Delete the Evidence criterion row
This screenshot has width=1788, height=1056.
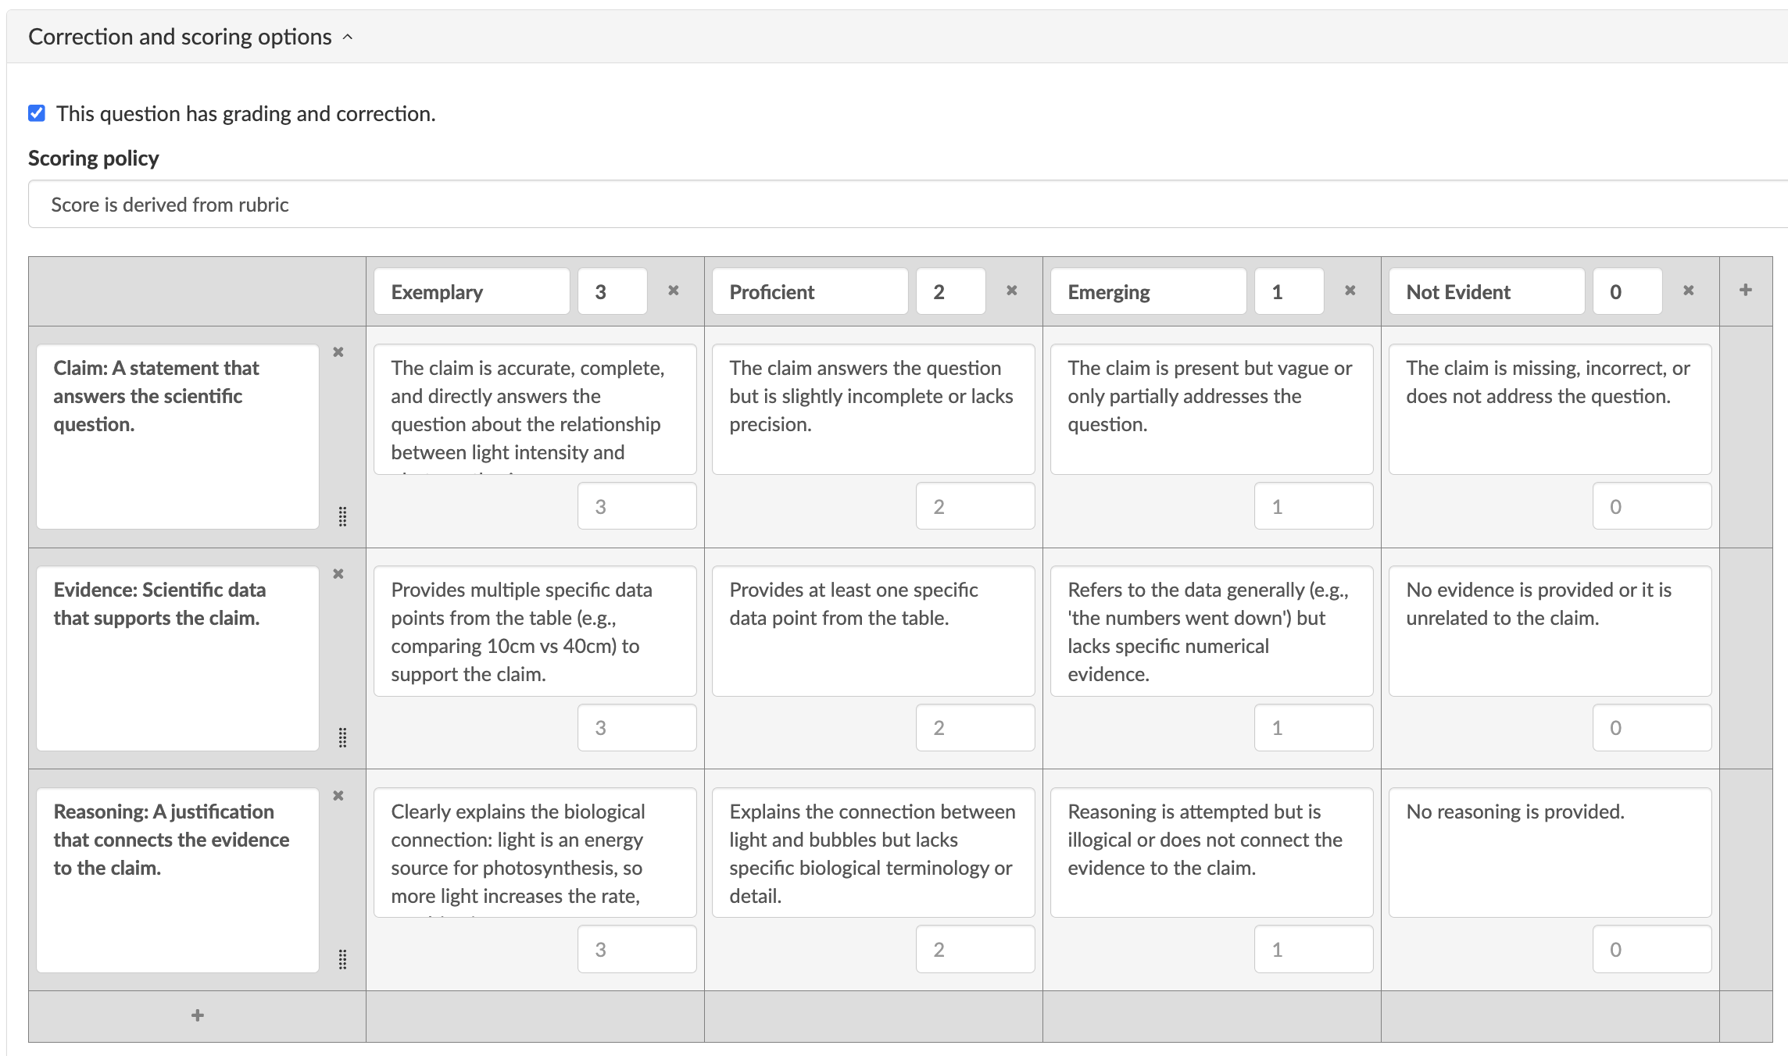(338, 574)
